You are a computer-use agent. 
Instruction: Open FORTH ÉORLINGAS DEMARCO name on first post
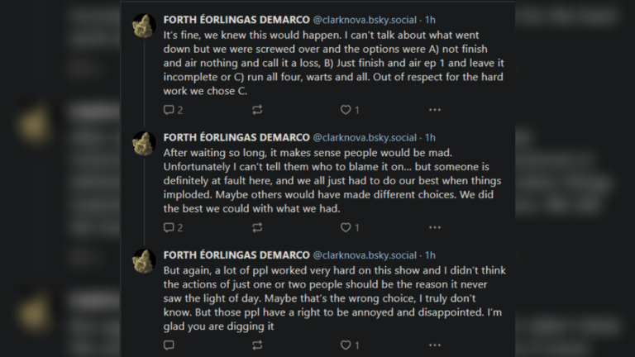point(236,20)
